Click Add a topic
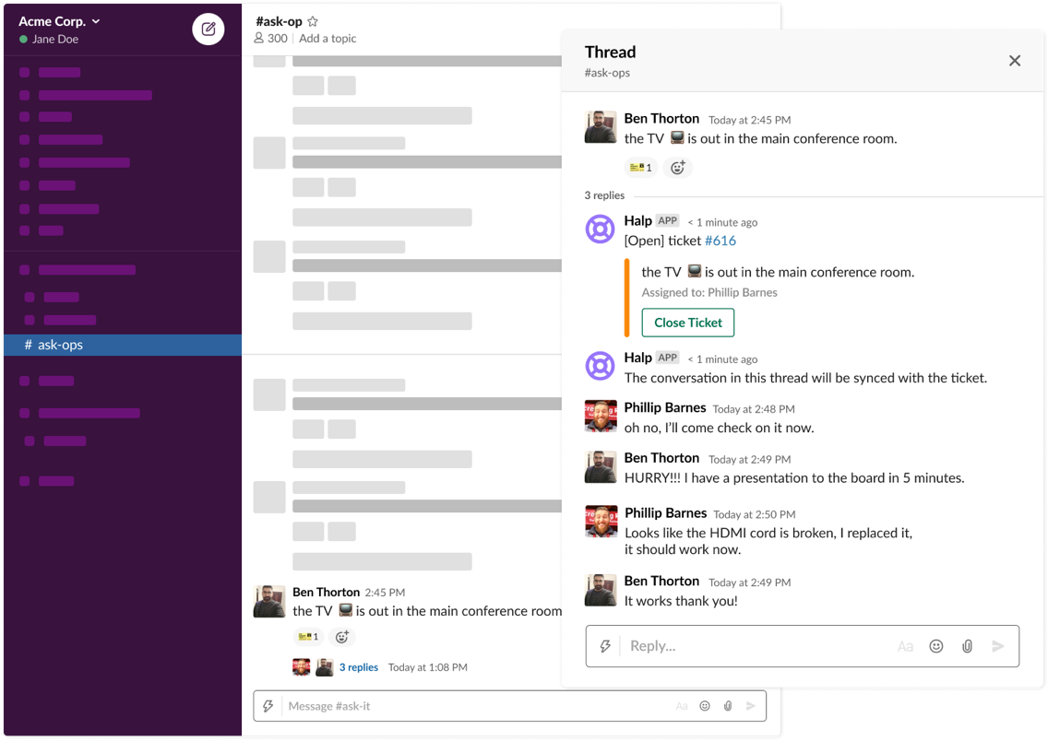The height and width of the screenshot is (741, 1048). (x=327, y=38)
